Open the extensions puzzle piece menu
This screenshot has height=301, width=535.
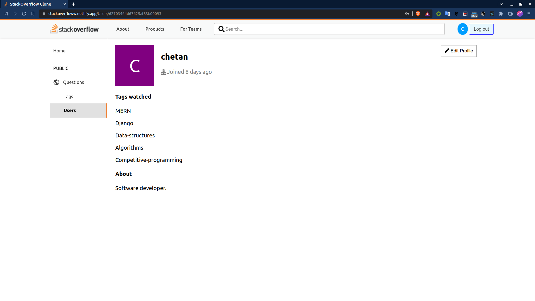pyautogui.click(x=501, y=14)
